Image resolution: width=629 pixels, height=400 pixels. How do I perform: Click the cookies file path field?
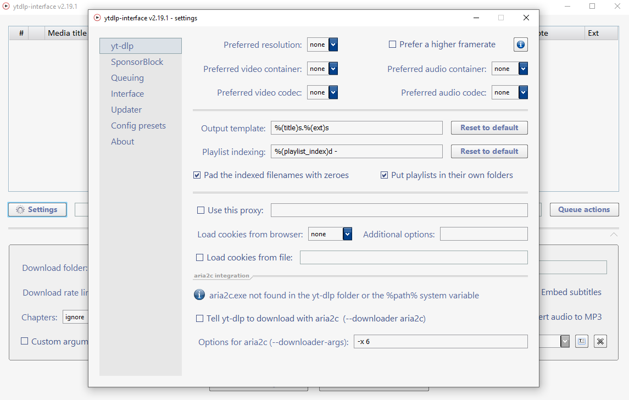[414, 258]
